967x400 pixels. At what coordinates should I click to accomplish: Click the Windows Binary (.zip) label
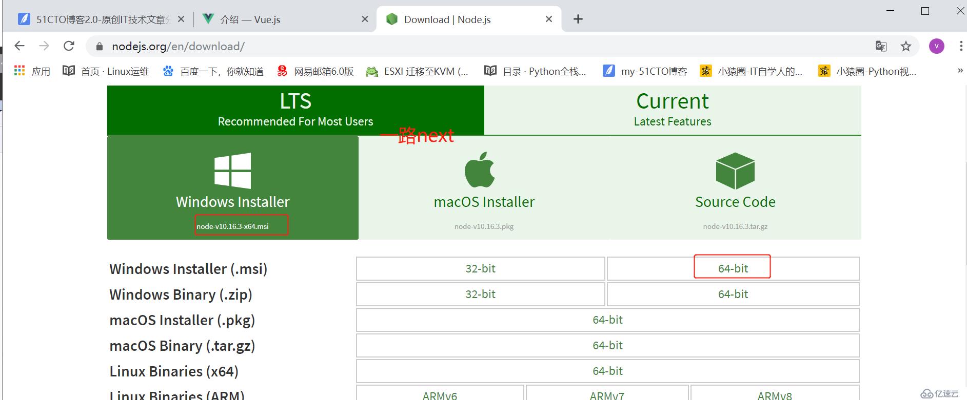(181, 294)
